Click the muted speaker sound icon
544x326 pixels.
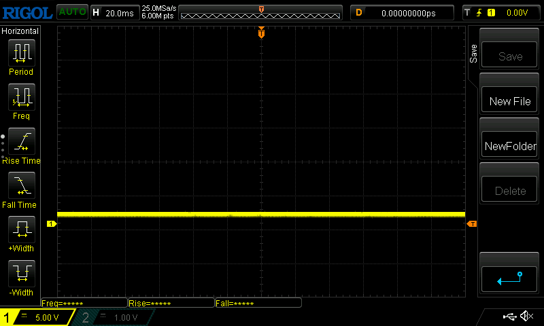click(526, 316)
